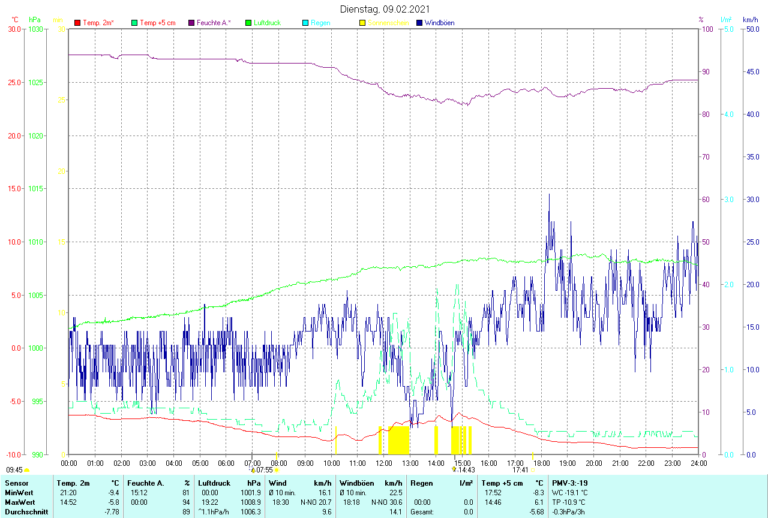The height and width of the screenshot is (518, 768).
Task: Click the % humidity axis unit label
Action: [701, 20]
